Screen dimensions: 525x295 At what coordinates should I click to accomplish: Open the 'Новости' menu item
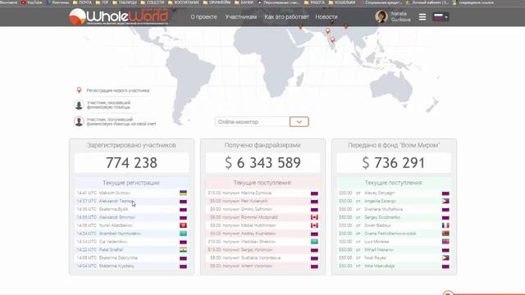click(x=326, y=16)
